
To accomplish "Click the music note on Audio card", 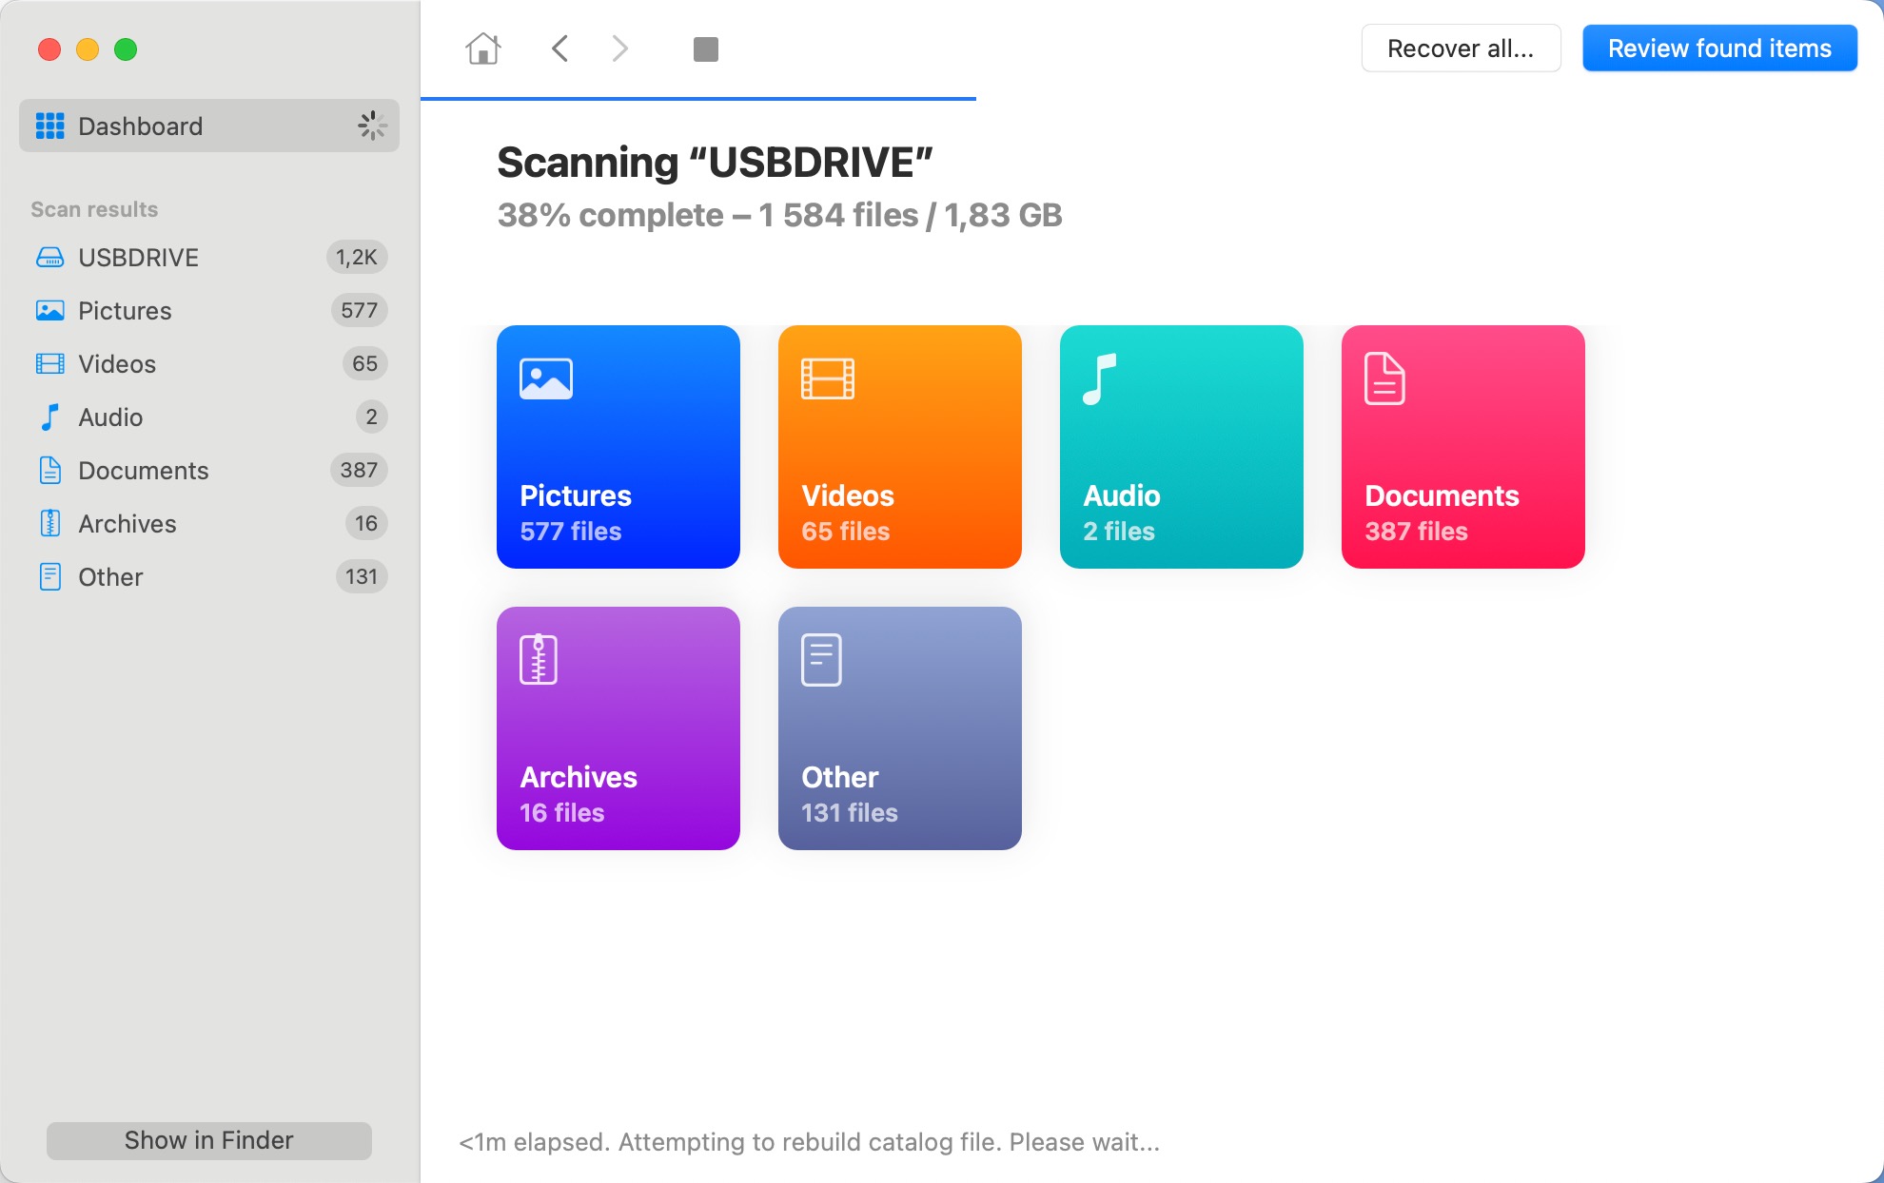I will point(1099,378).
